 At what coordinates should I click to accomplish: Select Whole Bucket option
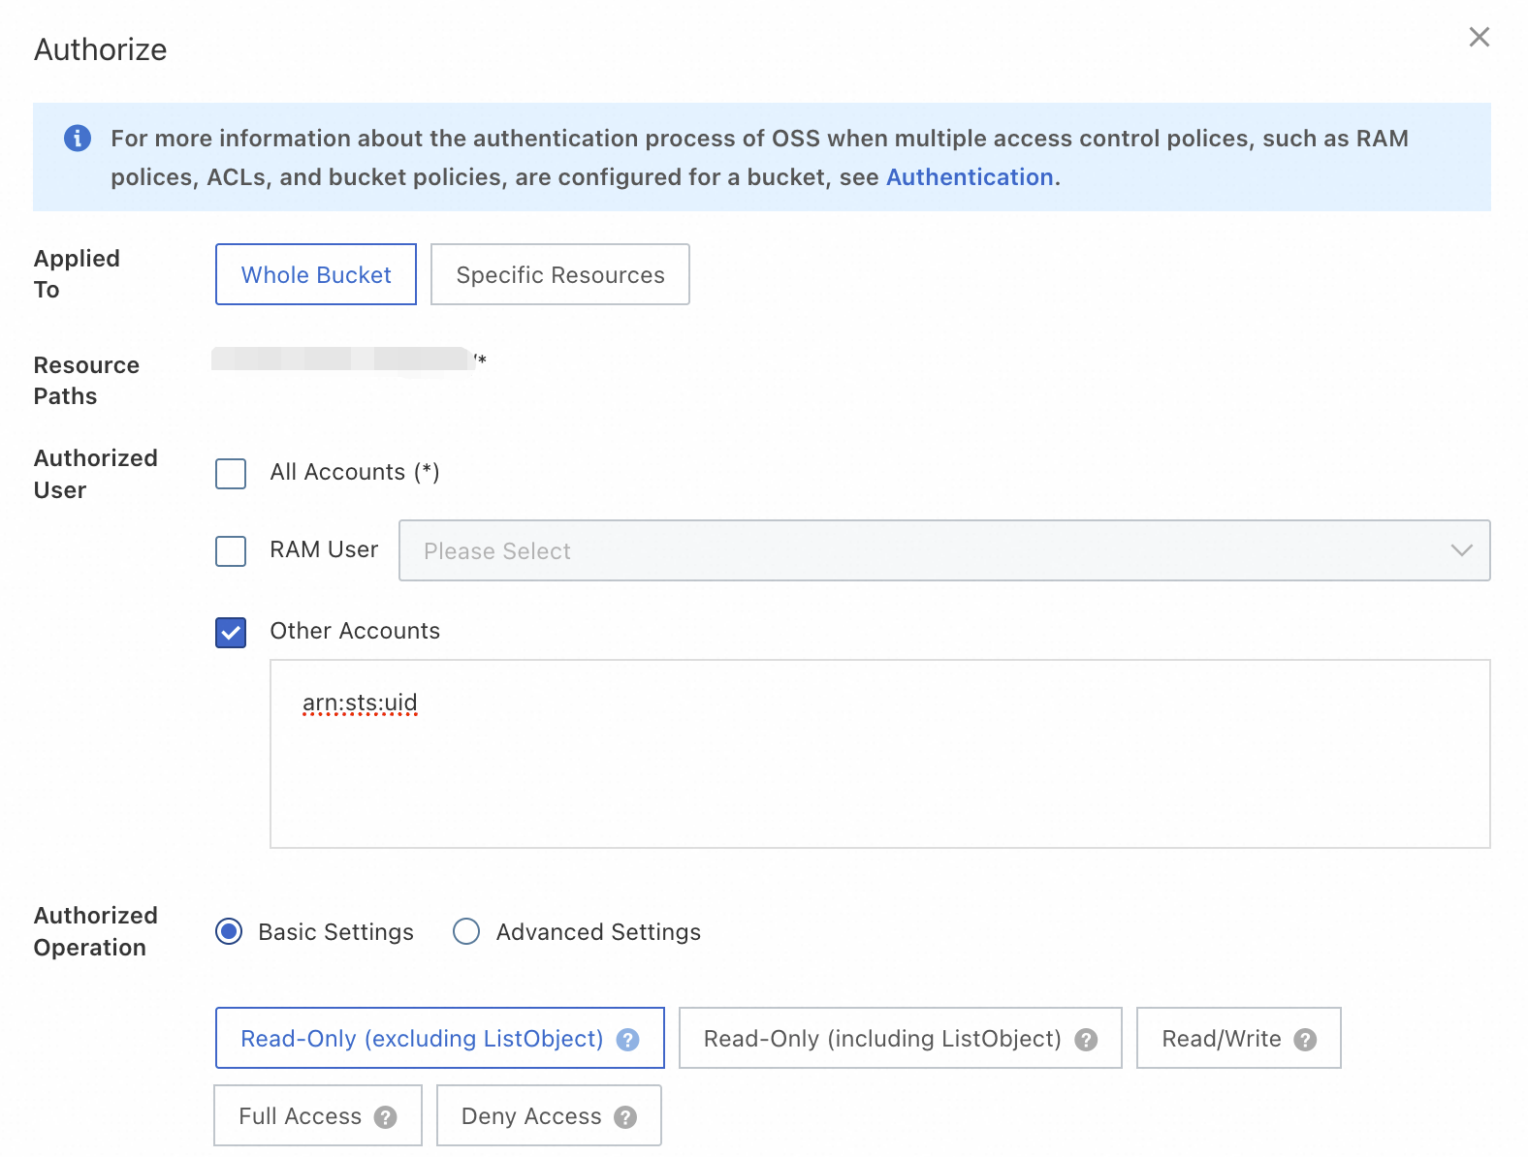pyautogui.click(x=316, y=275)
